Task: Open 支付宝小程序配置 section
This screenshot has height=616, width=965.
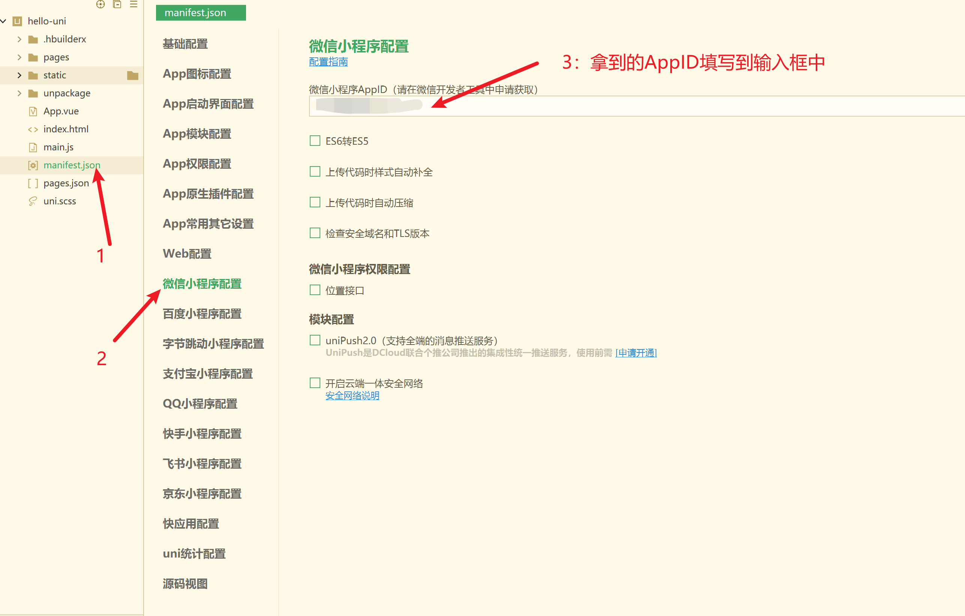Action: 207,374
